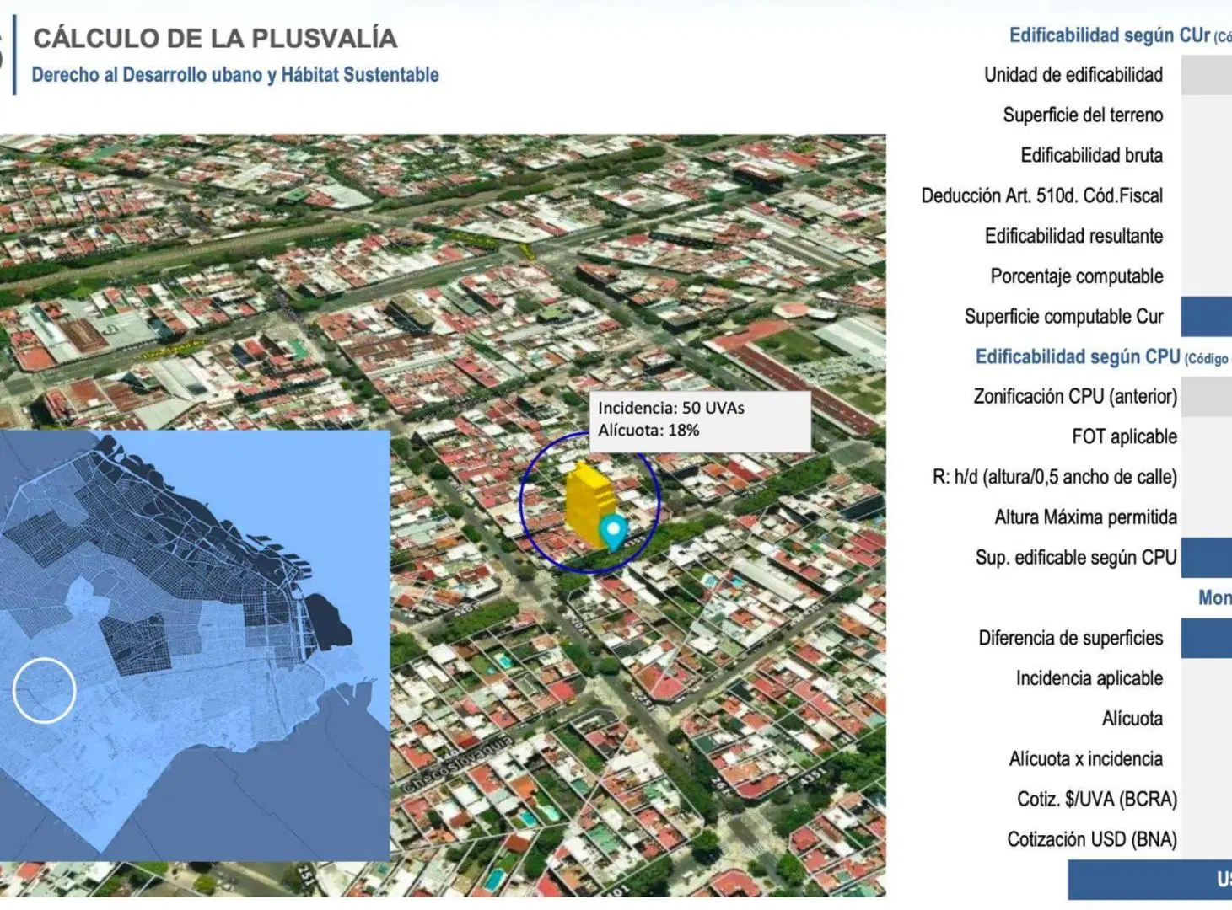Select the 'Incidencia aplicable' label
This screenshot has height=910, width=1232.
(x=1089, y=679)
